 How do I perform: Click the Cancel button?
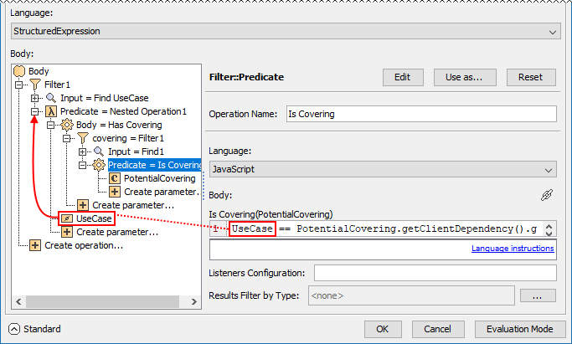tap(438, 329)
